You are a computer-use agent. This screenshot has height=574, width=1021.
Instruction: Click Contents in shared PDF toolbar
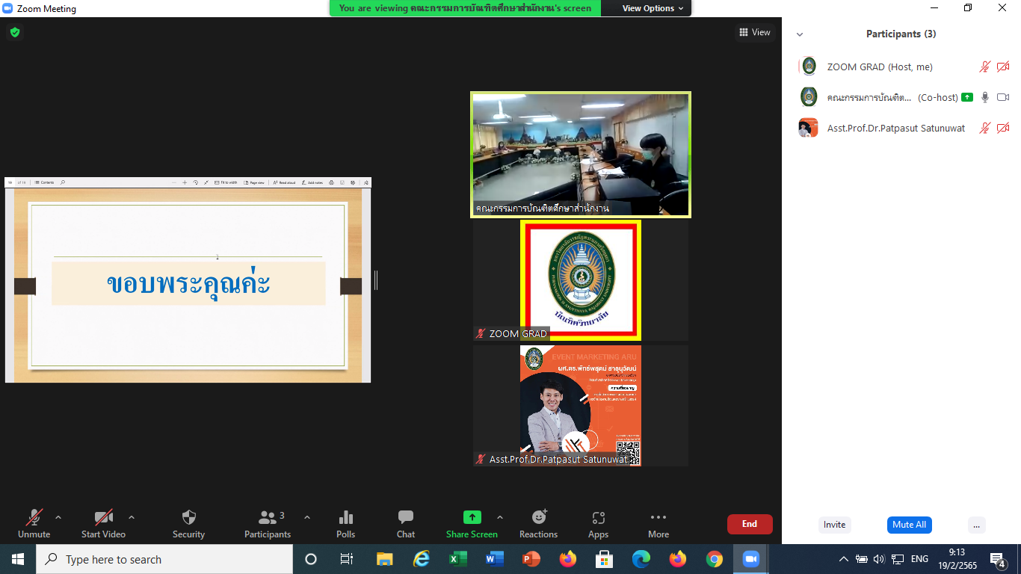coord(43,182)
